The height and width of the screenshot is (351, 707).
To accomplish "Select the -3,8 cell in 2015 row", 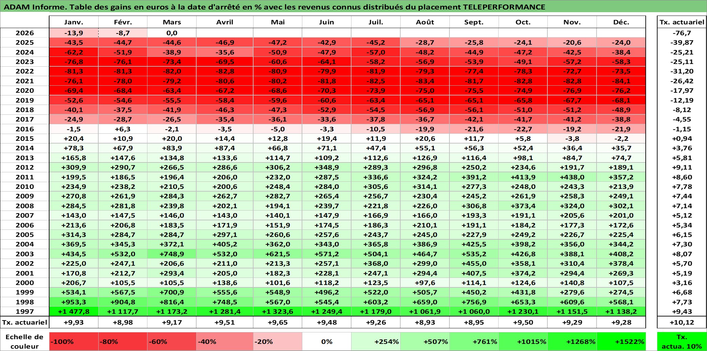I will [572, 138].
